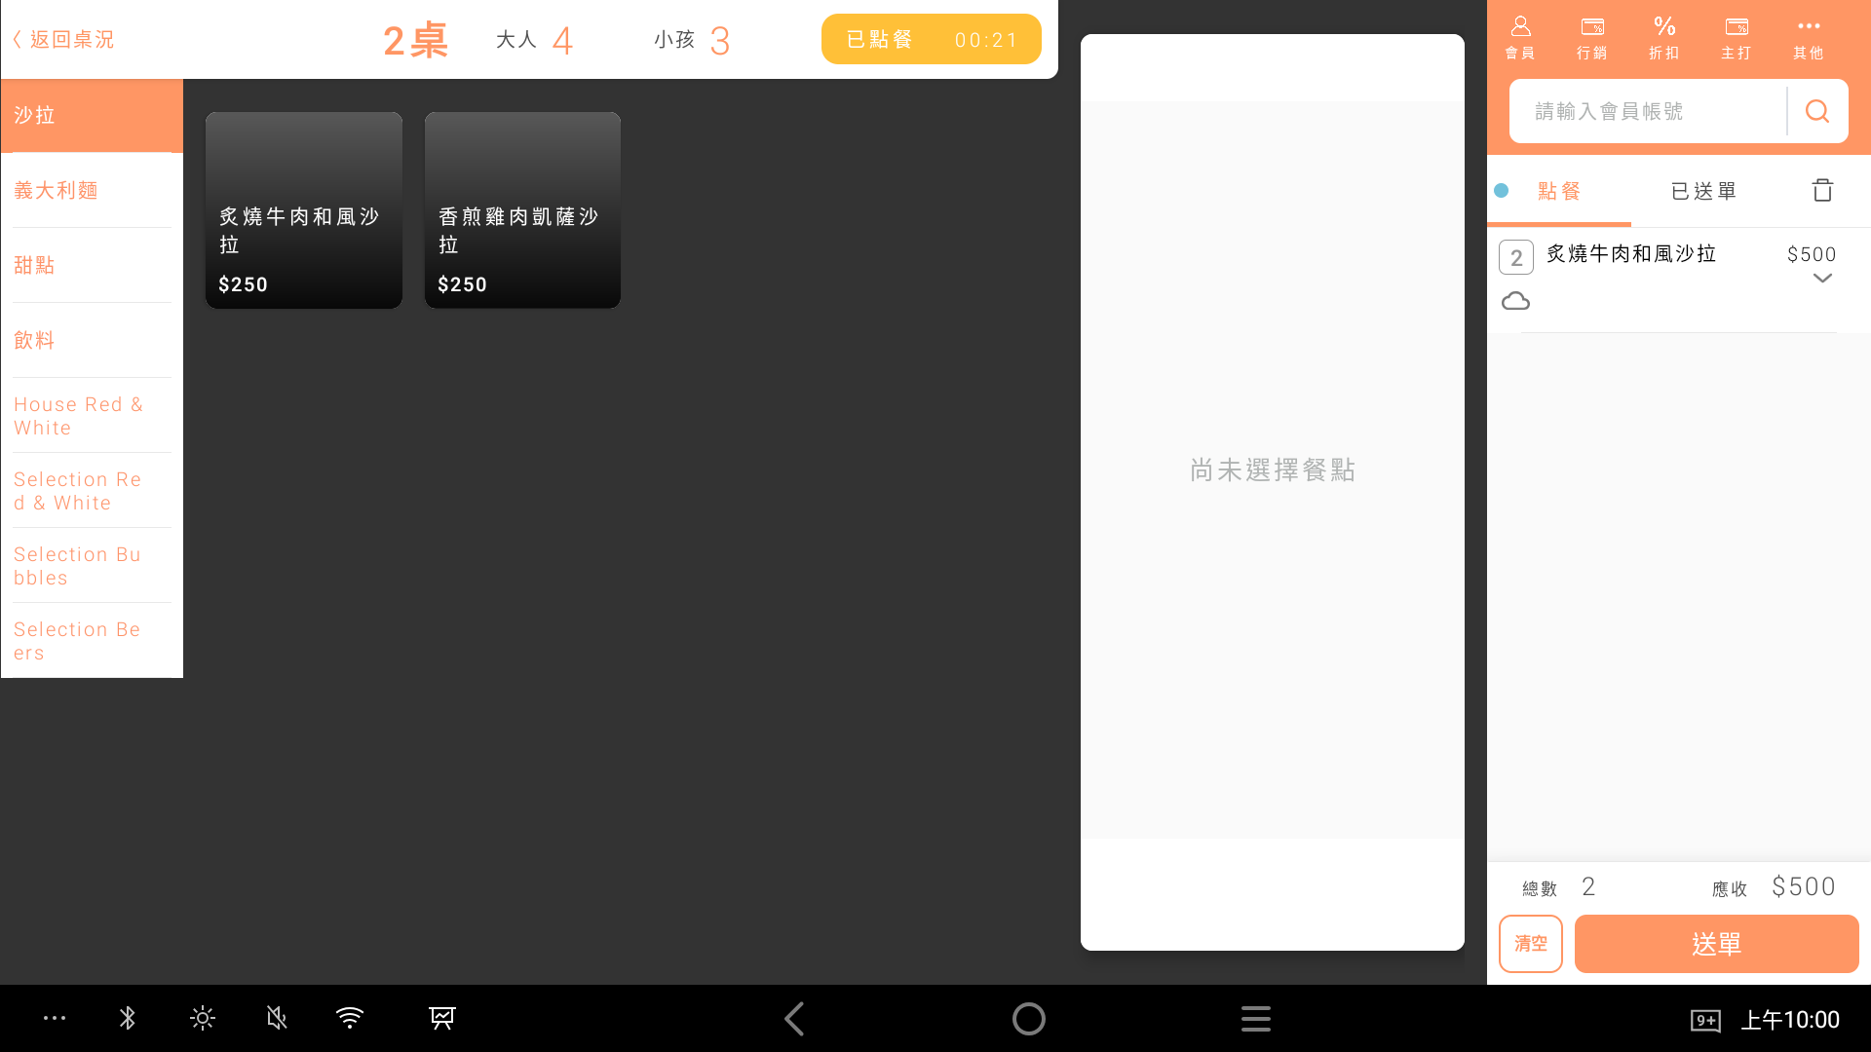Image resolution: width=1871 pixels, height=1052 pixels.
Task: Open the 主打 featured icon
Action: [1737, 37]
